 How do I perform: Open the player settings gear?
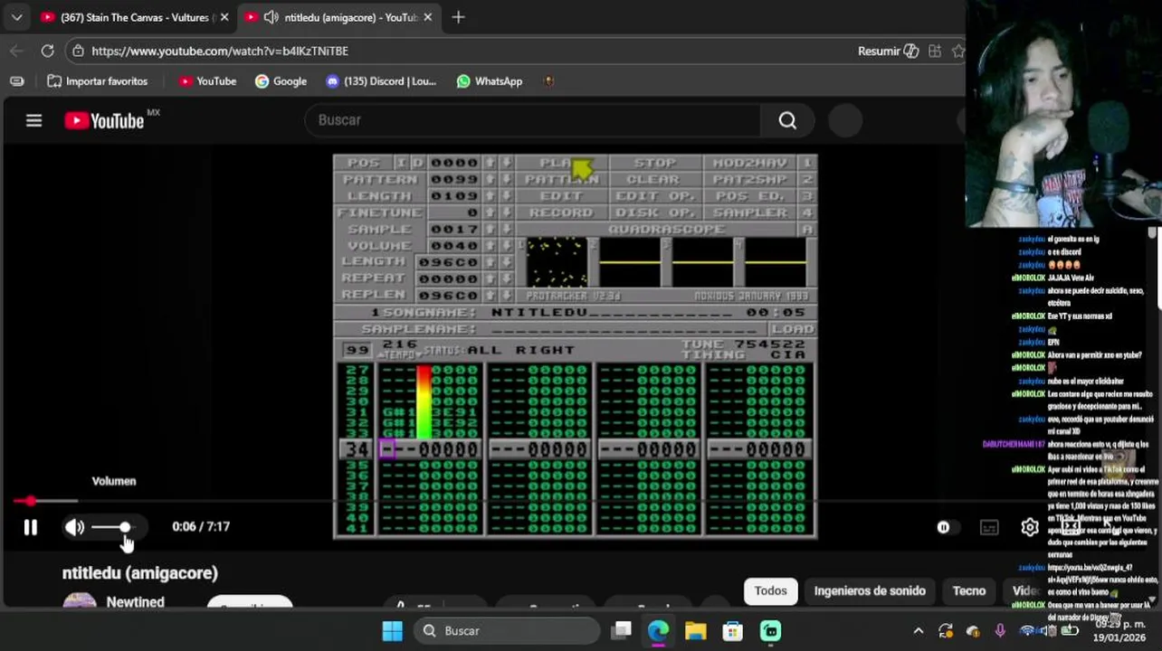(1030, 527)
